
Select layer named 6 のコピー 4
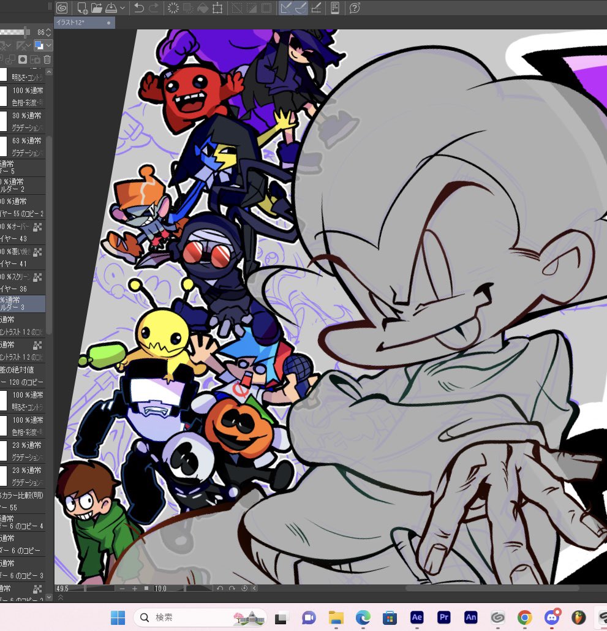pos(23,522)
